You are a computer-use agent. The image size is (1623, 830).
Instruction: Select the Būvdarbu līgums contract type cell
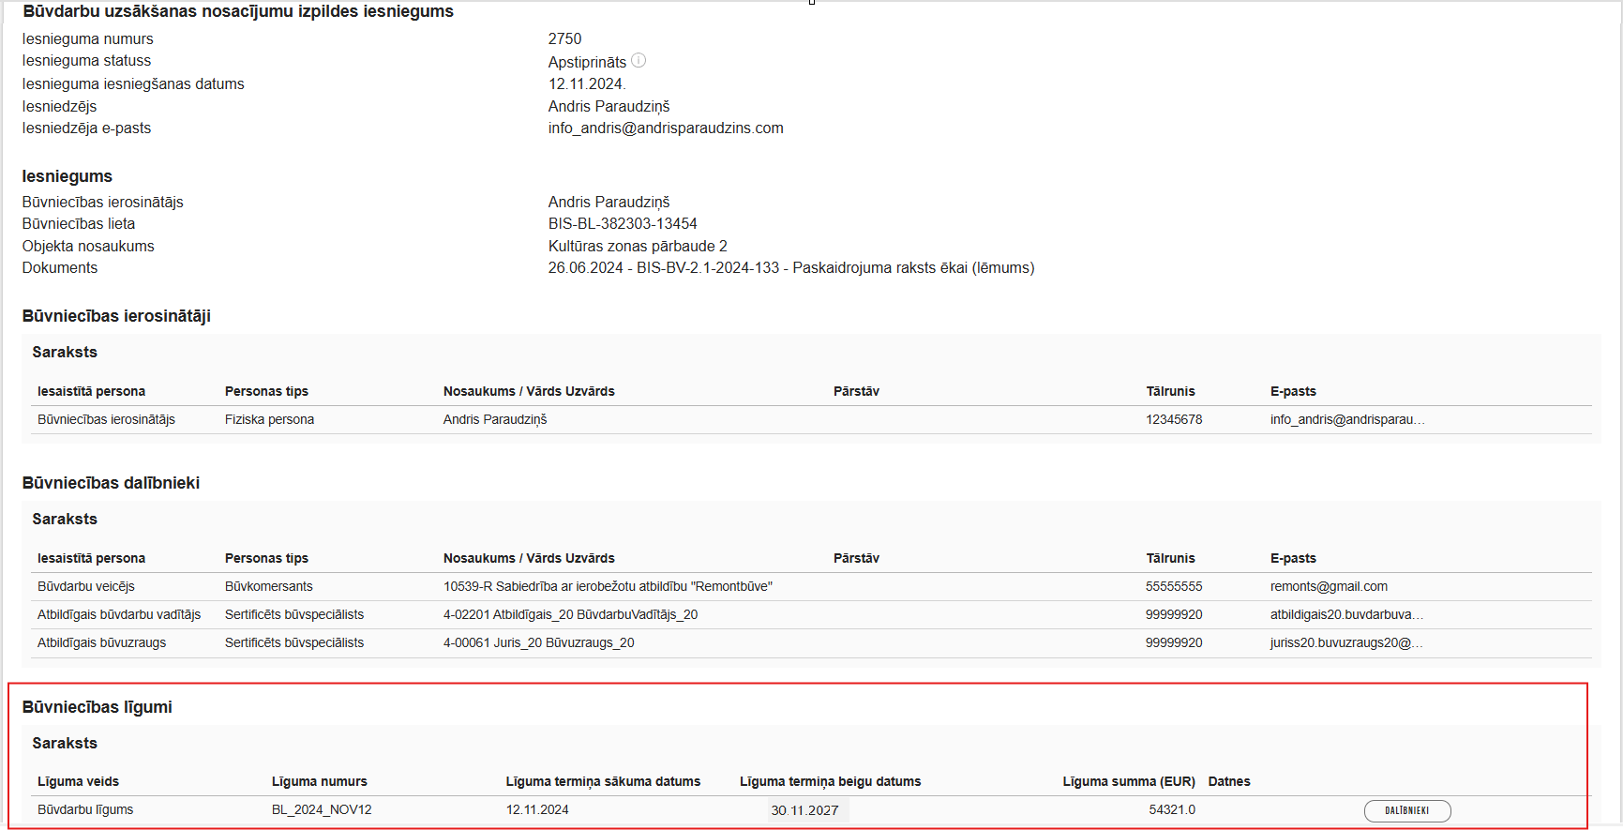[85, 809]
